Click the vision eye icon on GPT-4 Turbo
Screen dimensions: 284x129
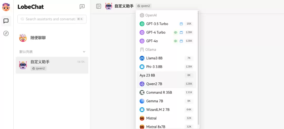(175, 32)
